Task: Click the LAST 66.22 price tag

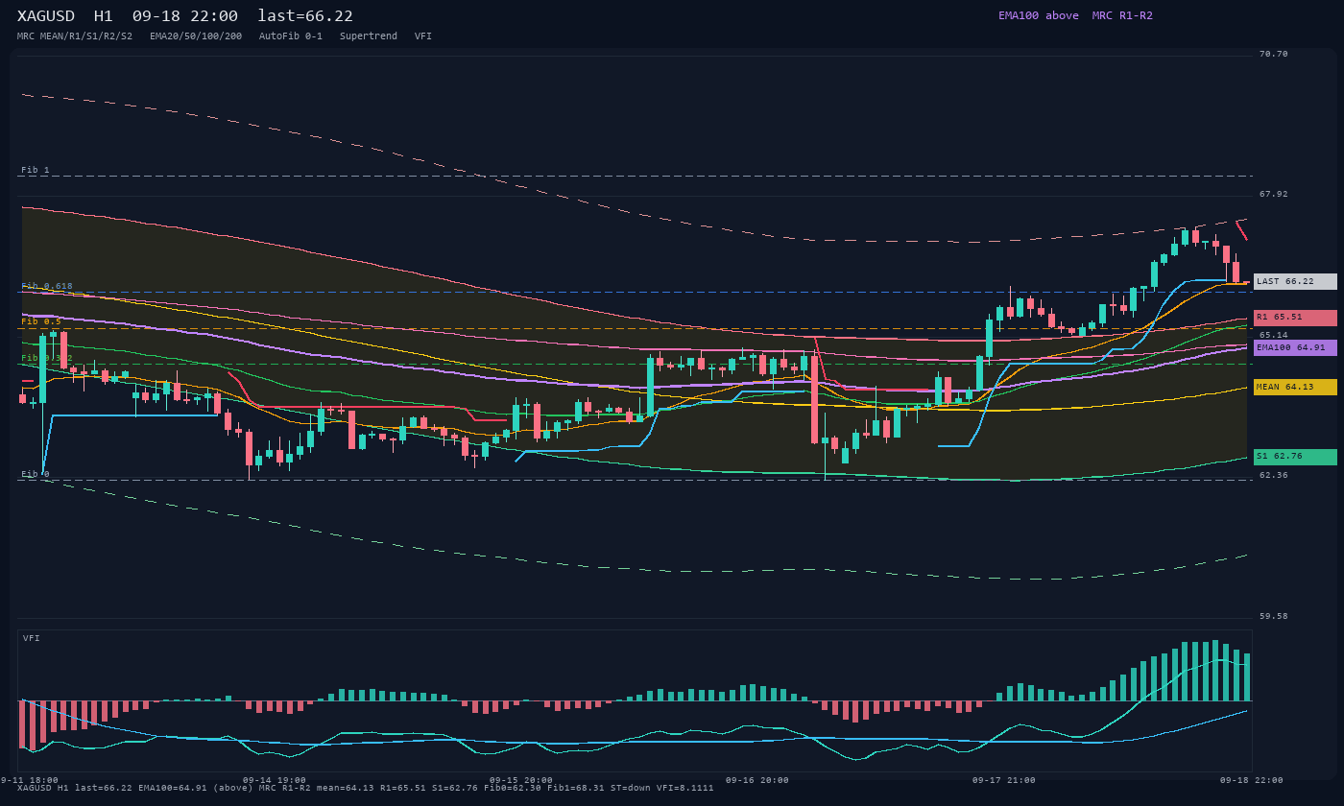Action: (1295, 281)
